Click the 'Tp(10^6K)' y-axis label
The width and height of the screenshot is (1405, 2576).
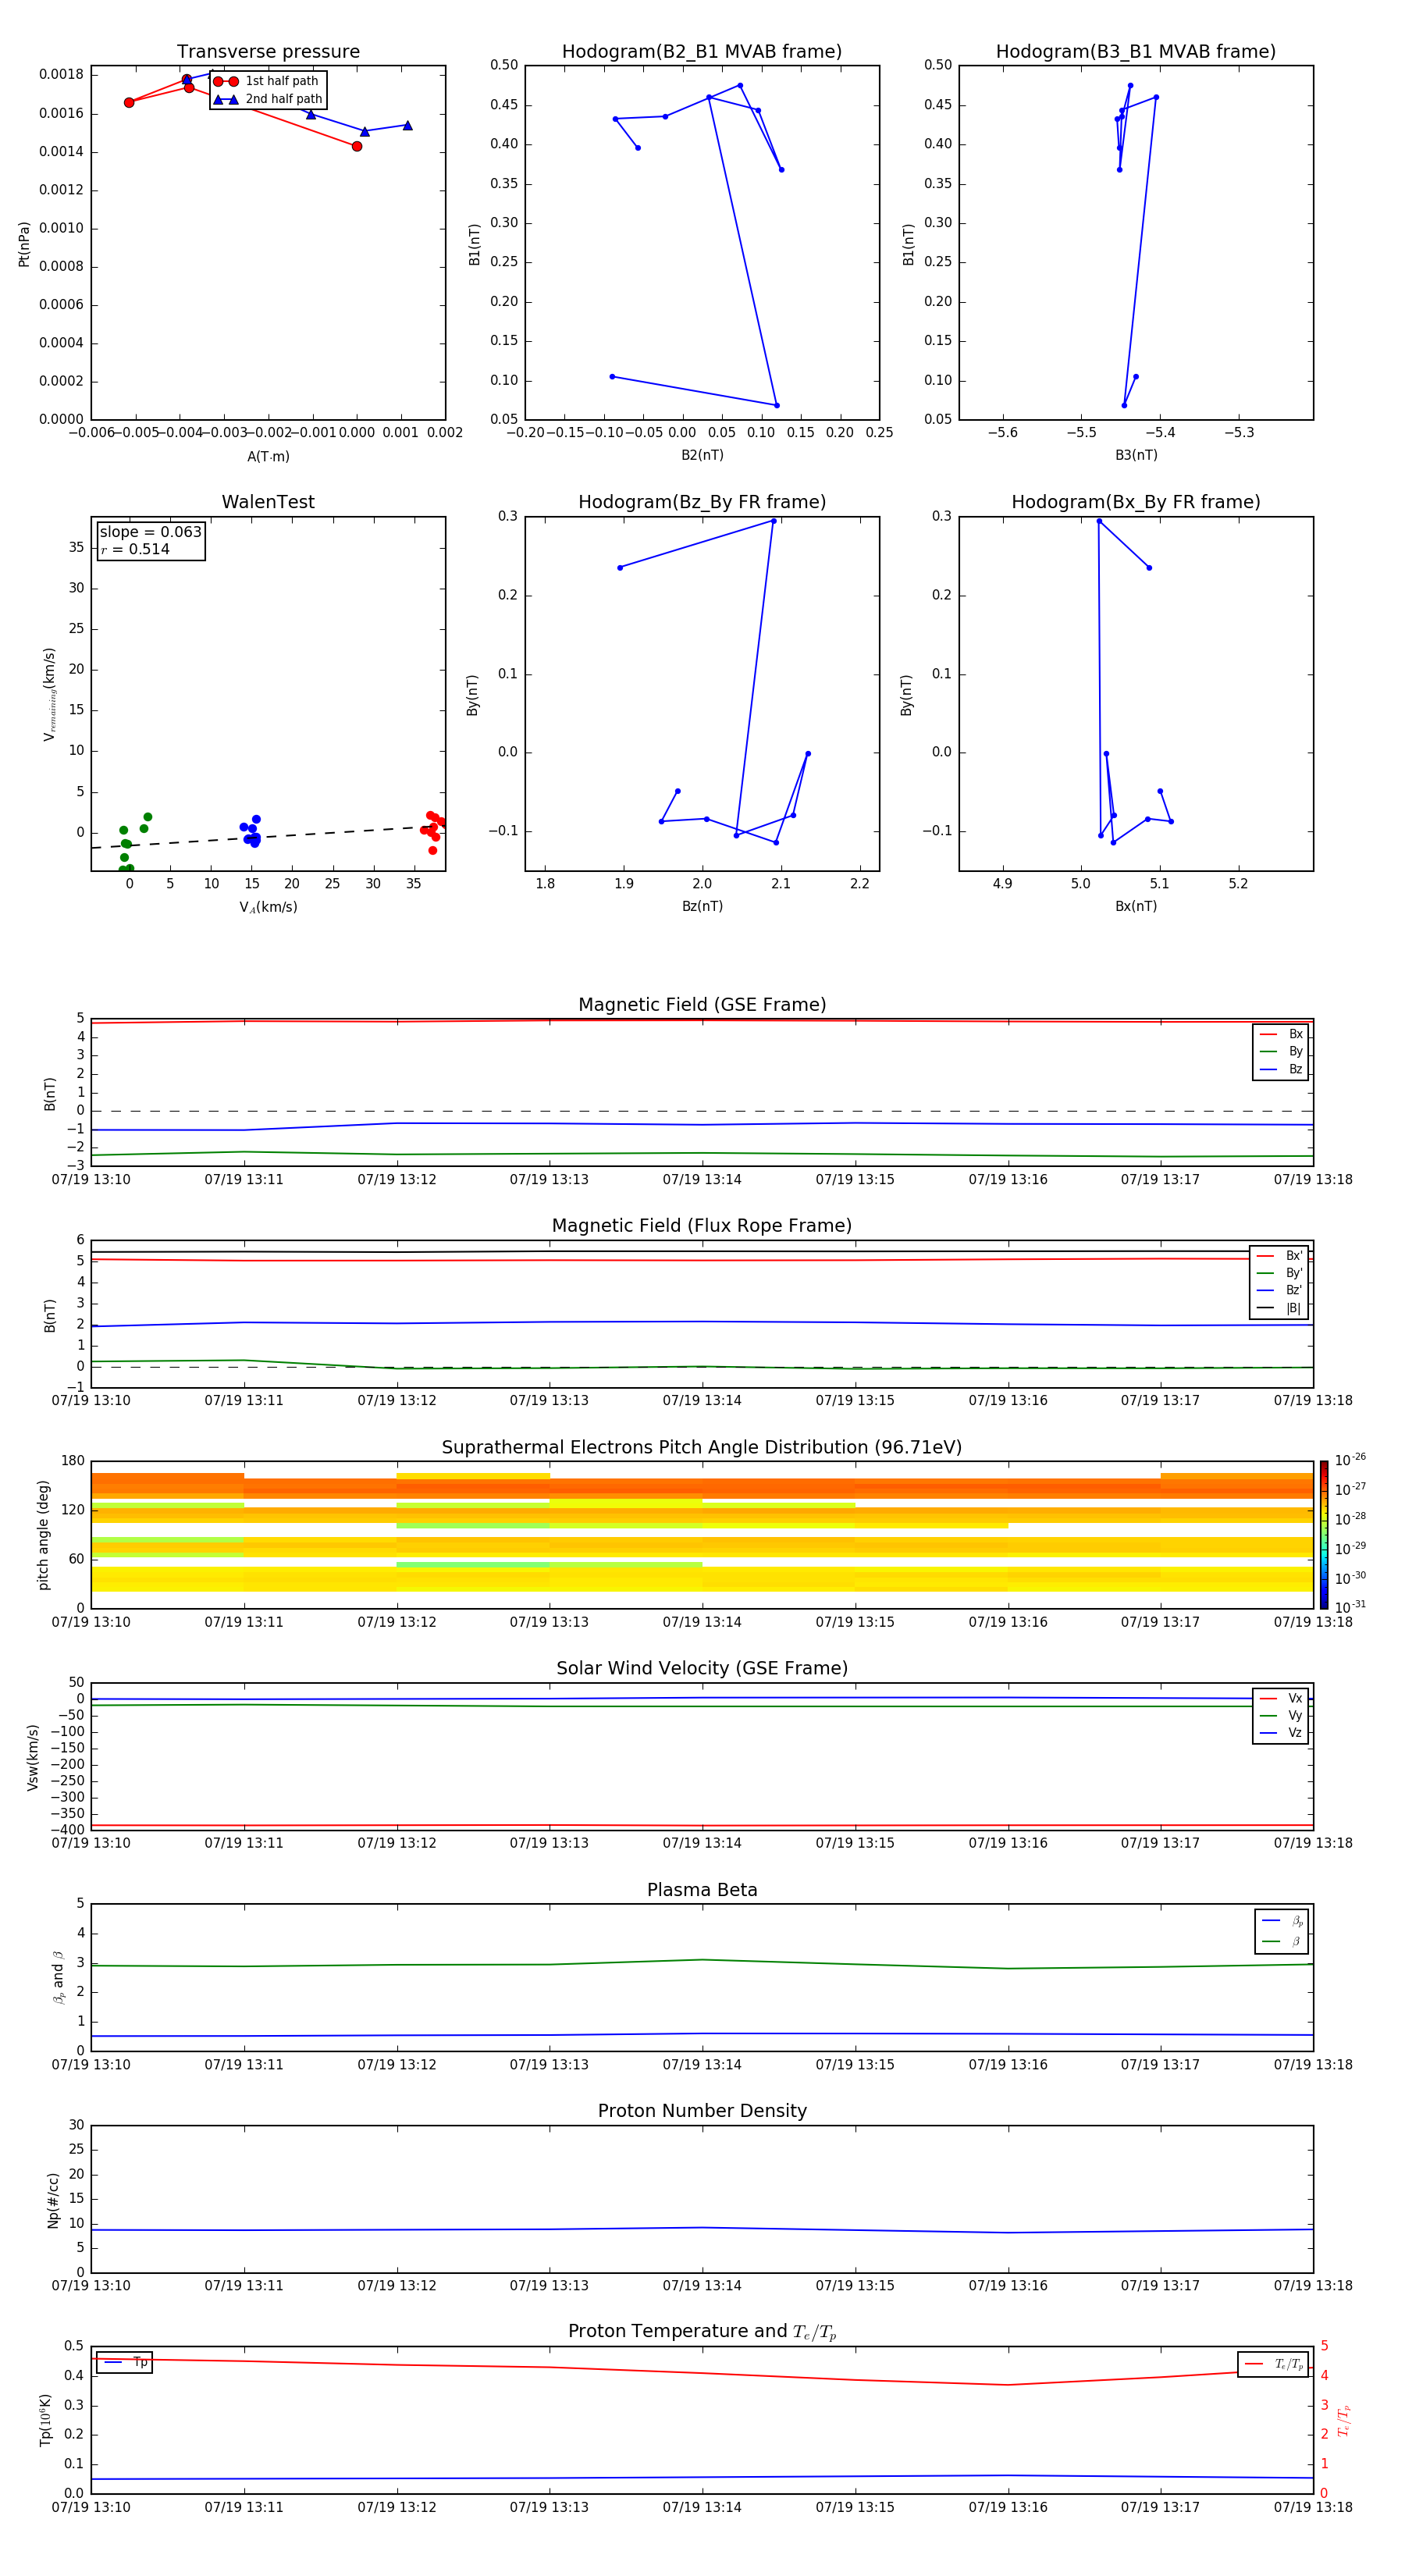(x=45, y=2420)
